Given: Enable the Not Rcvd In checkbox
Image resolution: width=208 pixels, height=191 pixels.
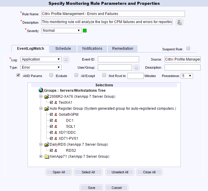Looking at the screenshot, I should point(104,75).
